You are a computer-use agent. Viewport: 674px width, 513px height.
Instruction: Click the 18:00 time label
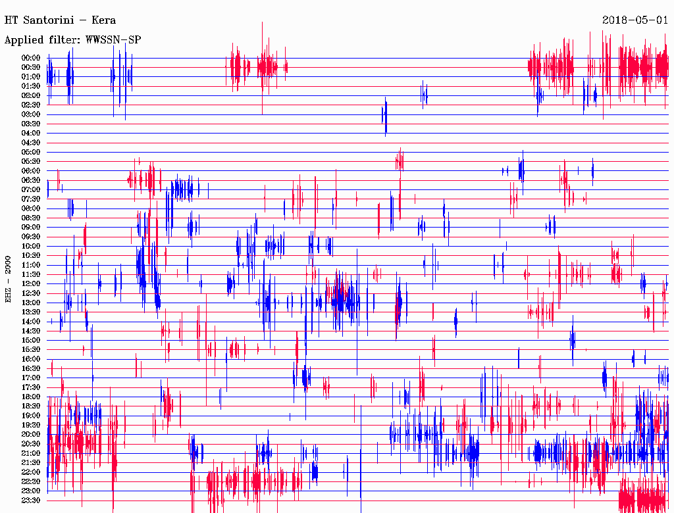pos(32,397)
